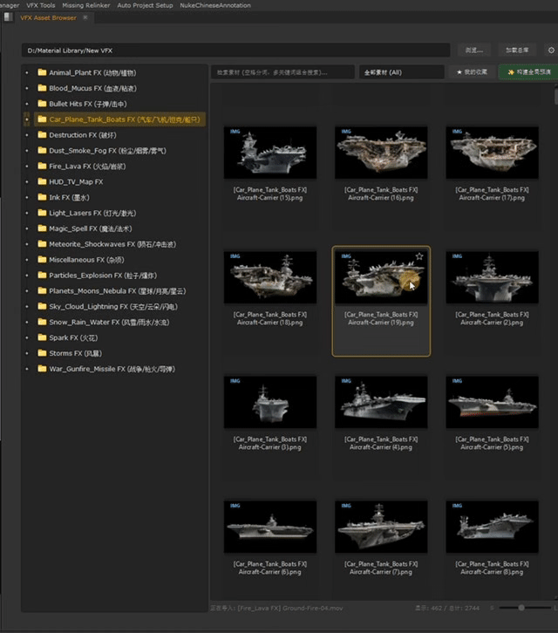The width and height of the screenshot is (558, 633).
Task: Open the asset type filter dropdown (All)
Action: pos(402,72)
